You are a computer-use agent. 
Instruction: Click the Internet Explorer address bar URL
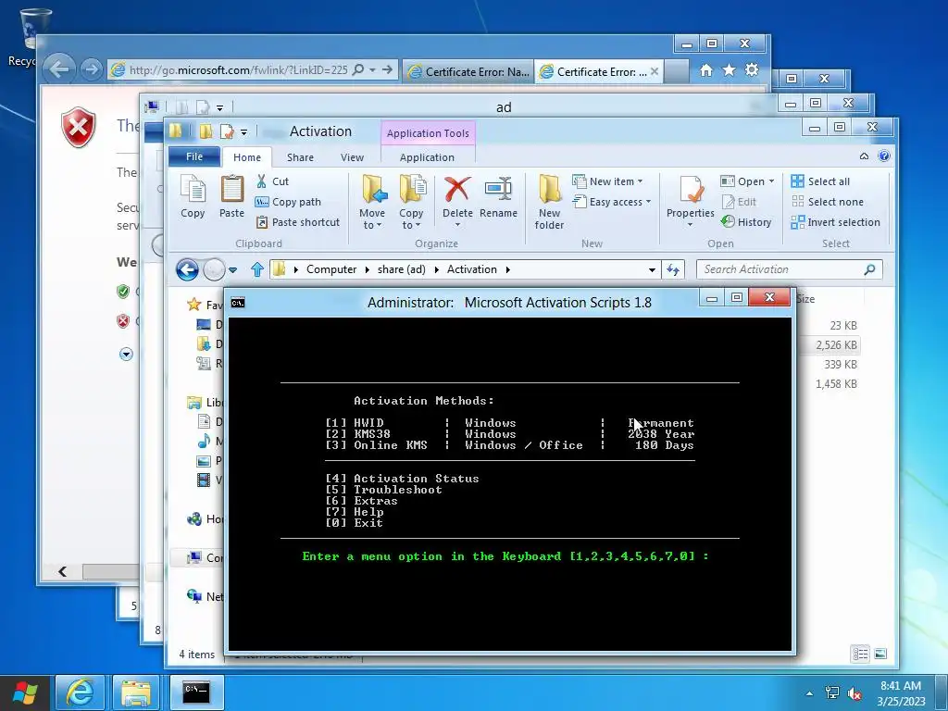pos(238,70)
